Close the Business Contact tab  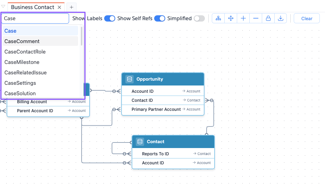59,7
